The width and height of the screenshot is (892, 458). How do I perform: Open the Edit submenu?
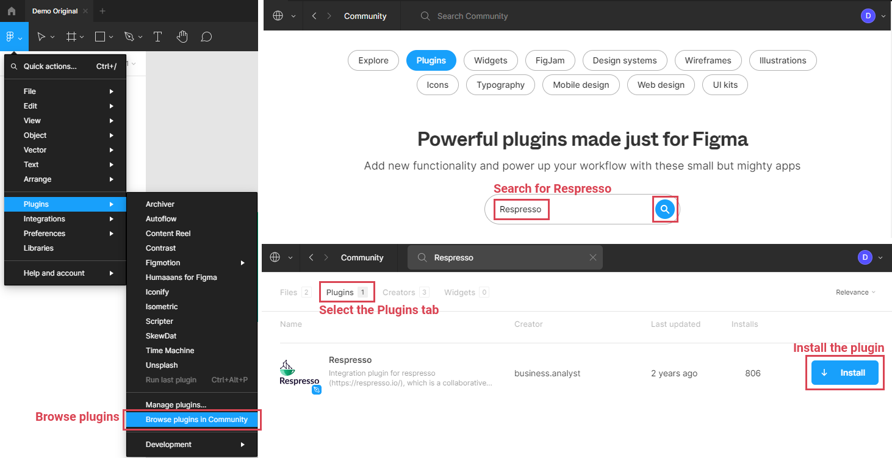click(65, 106)
